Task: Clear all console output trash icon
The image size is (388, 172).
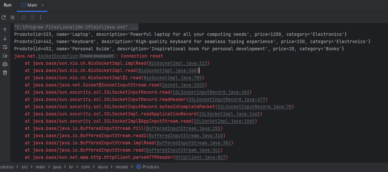Action: pyautogui.click(x=5, y=73)
